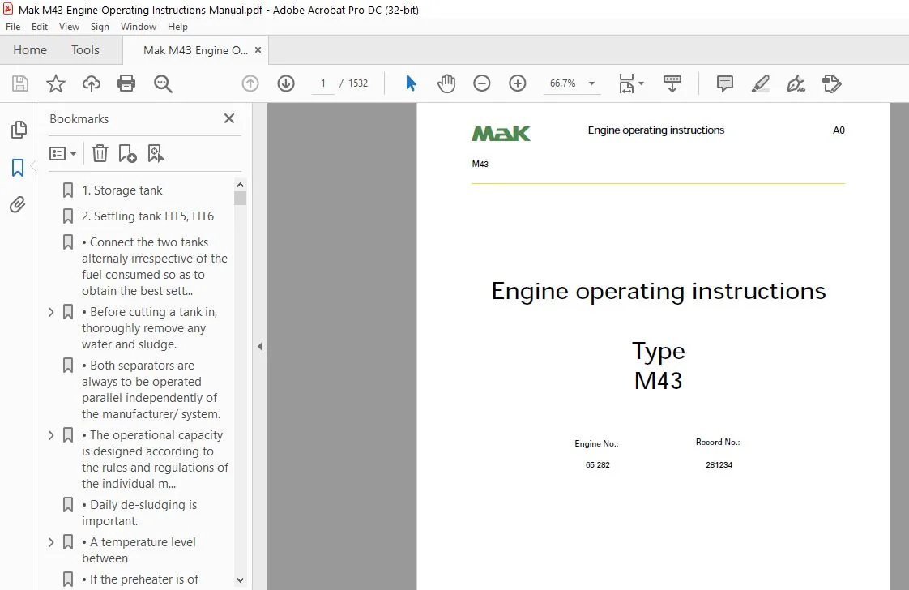The width and height of the screenshot is (909, 590).
Task: Open the zoom level dropdown
Action: pyautogui.click(x=591, y=83)
